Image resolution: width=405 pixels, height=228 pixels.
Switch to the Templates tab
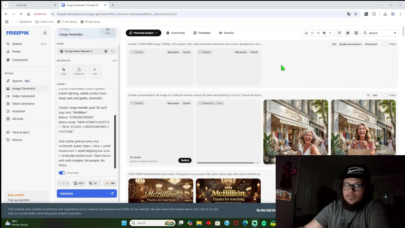pos(201,33)
